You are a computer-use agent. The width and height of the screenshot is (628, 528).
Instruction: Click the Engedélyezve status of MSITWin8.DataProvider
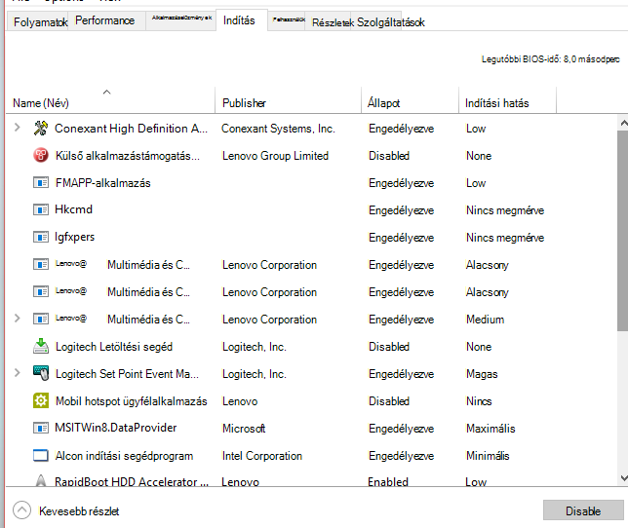[x=402, y=429]
